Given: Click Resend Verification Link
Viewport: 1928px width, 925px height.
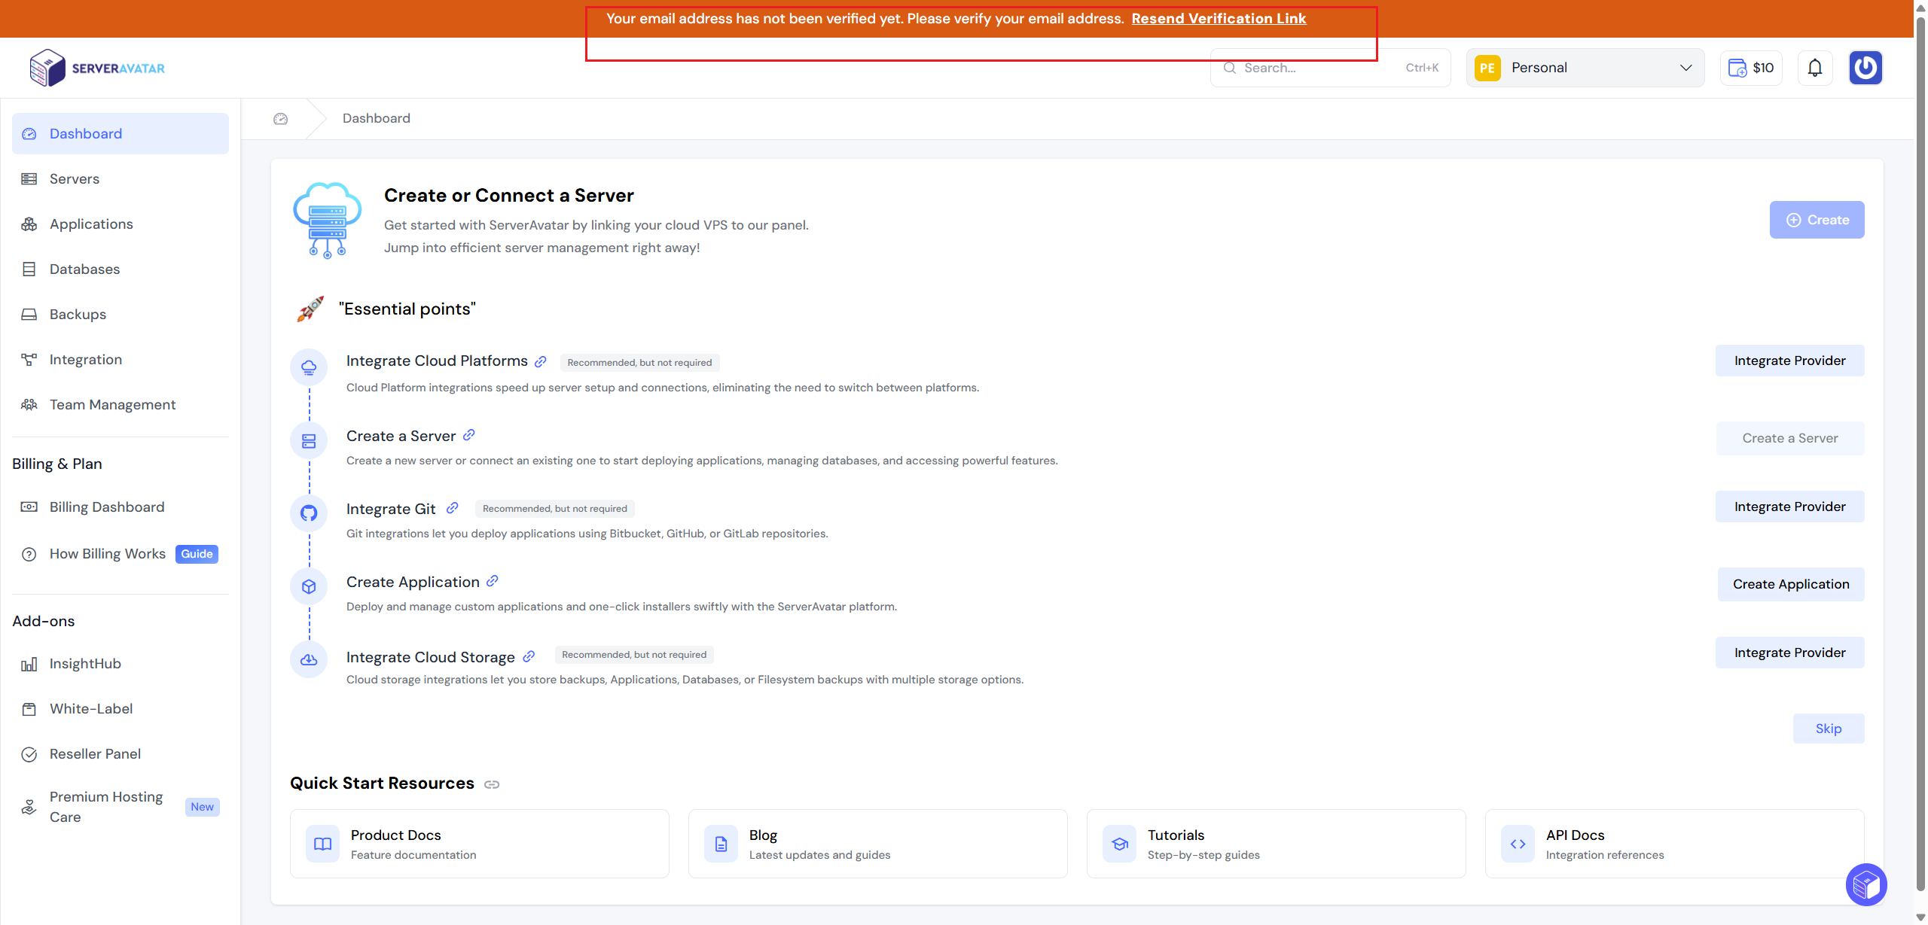Looking at the screenshot, I should pyautogui.click(x=1219, y=19).
